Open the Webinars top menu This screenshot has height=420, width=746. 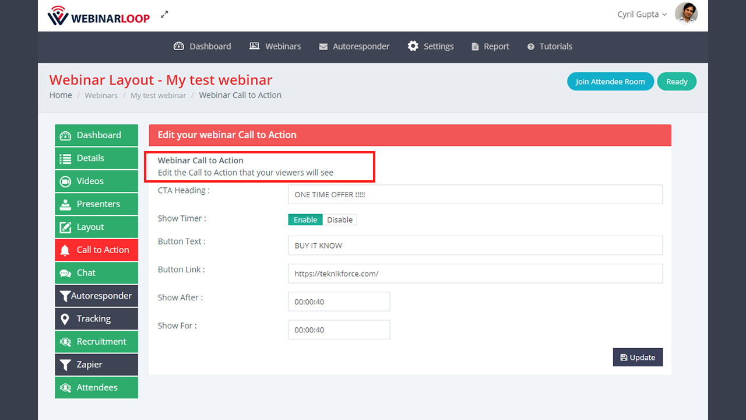click(x=275, y=46)
